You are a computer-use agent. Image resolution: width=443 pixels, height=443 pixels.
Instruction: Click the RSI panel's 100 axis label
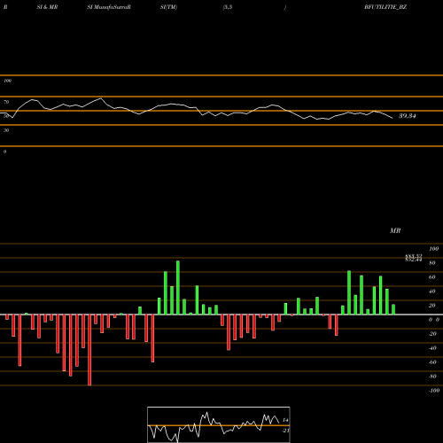[7, 81]
